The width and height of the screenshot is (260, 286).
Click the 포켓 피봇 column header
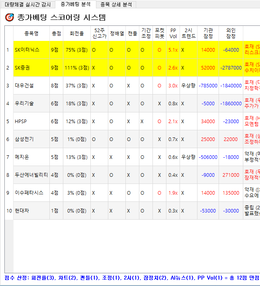[159, 33]
